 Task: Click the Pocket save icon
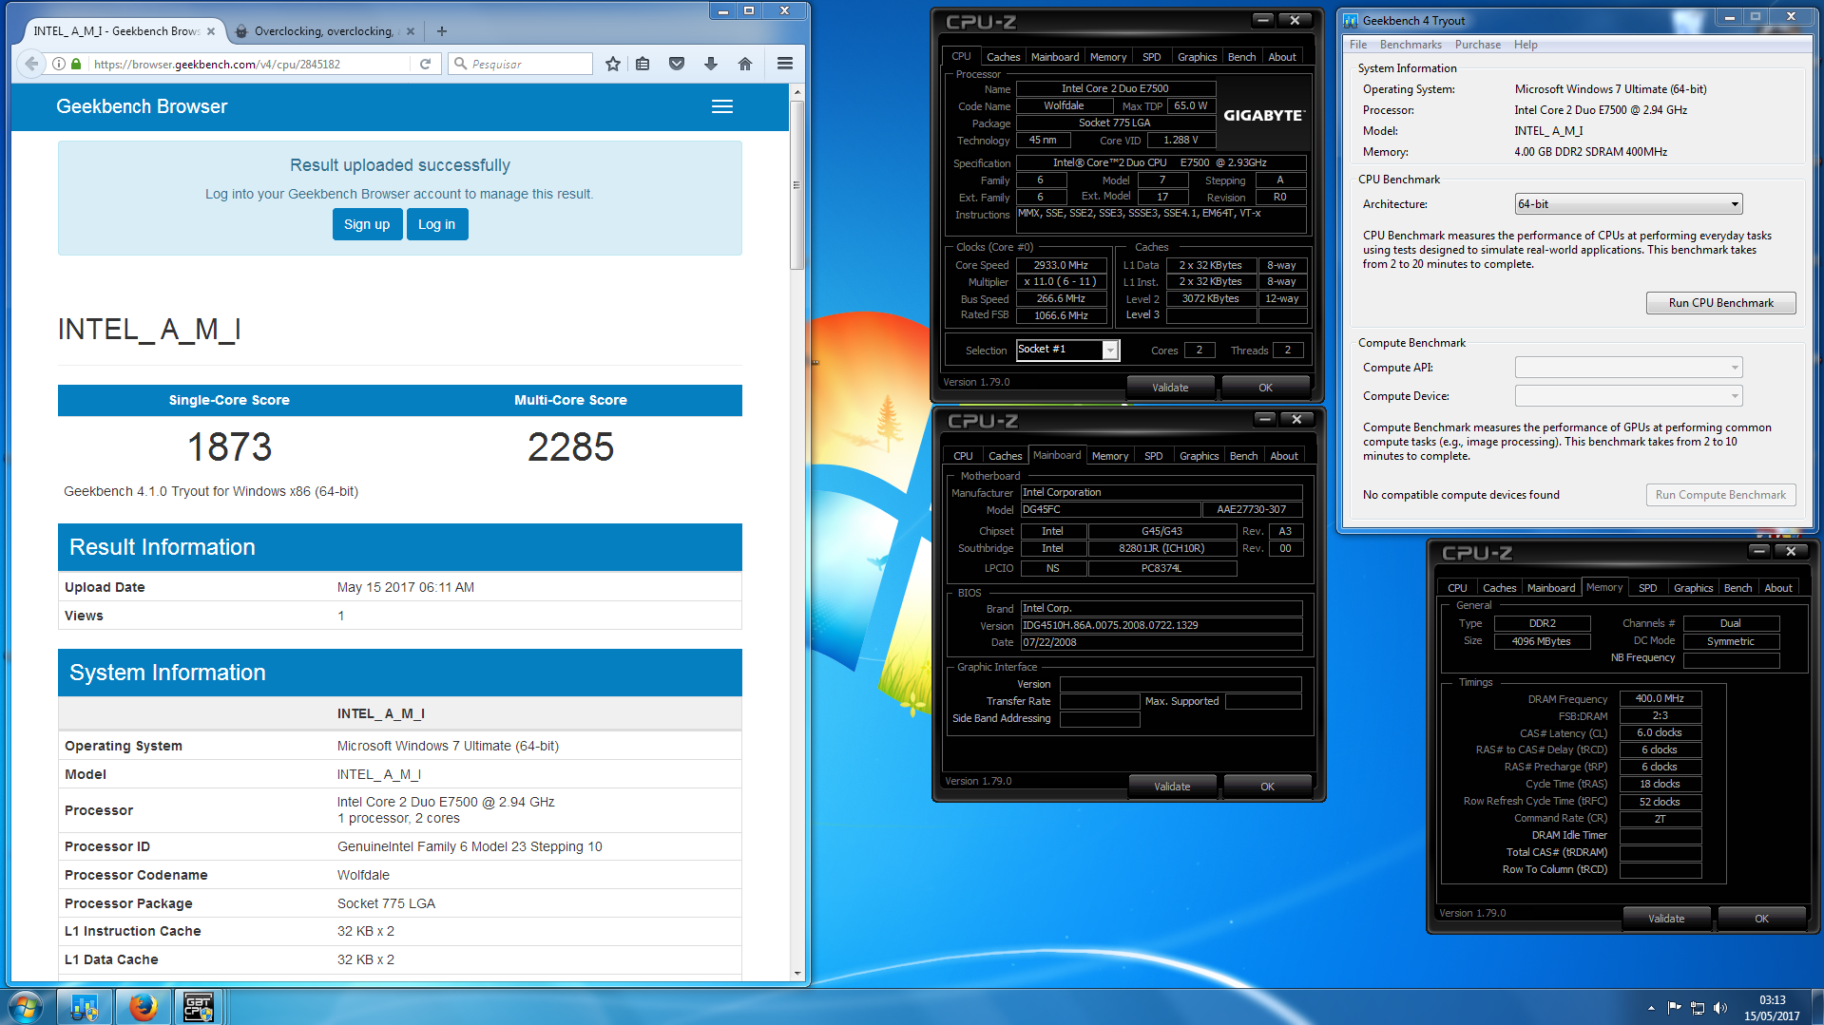677,64
